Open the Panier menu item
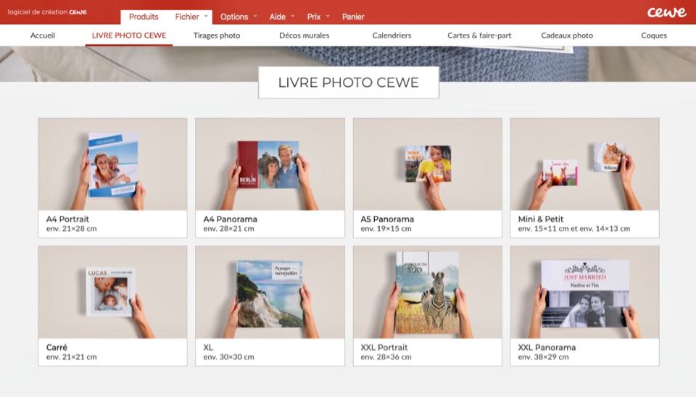This screenshot has height=418, width=696. tap(353, 17)
